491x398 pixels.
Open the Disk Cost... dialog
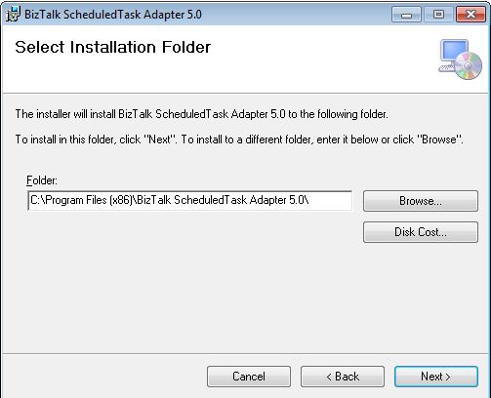tap(421, 232)
